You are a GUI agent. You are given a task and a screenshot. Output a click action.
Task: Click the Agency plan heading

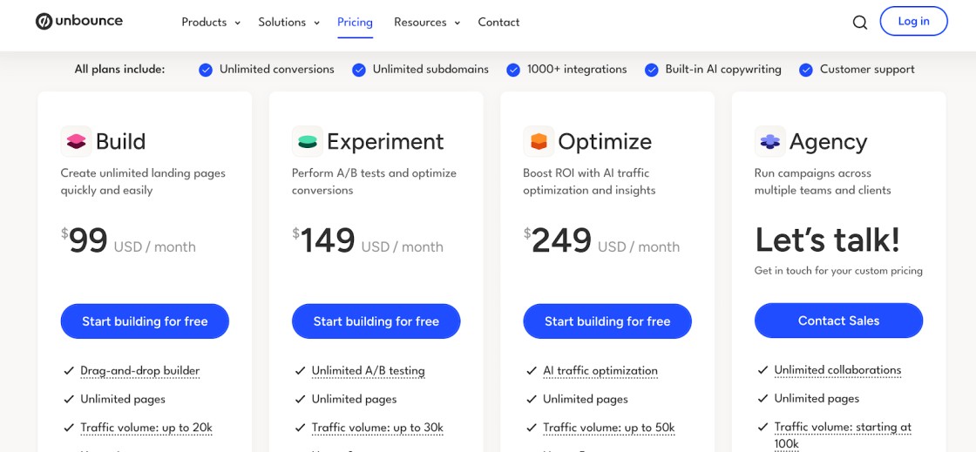[x=828, y=142]
